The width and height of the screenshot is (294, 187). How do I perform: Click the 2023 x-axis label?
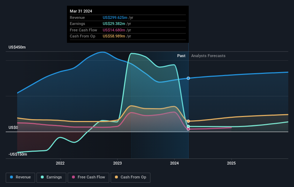[x=117, y=163]
